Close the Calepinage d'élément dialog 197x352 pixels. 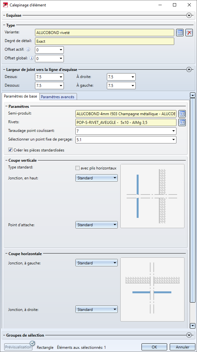click(189, 5)
